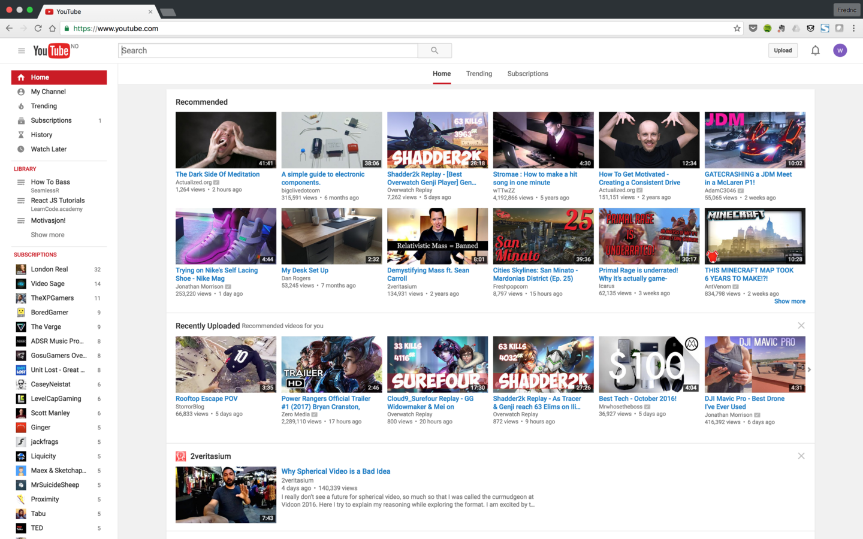Click the Dan Rogers channel name
The width and height of the screenshot is (863, 539).
296,278
